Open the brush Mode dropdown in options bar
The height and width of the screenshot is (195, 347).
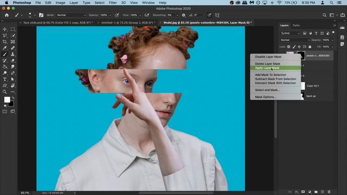point(71,15)
